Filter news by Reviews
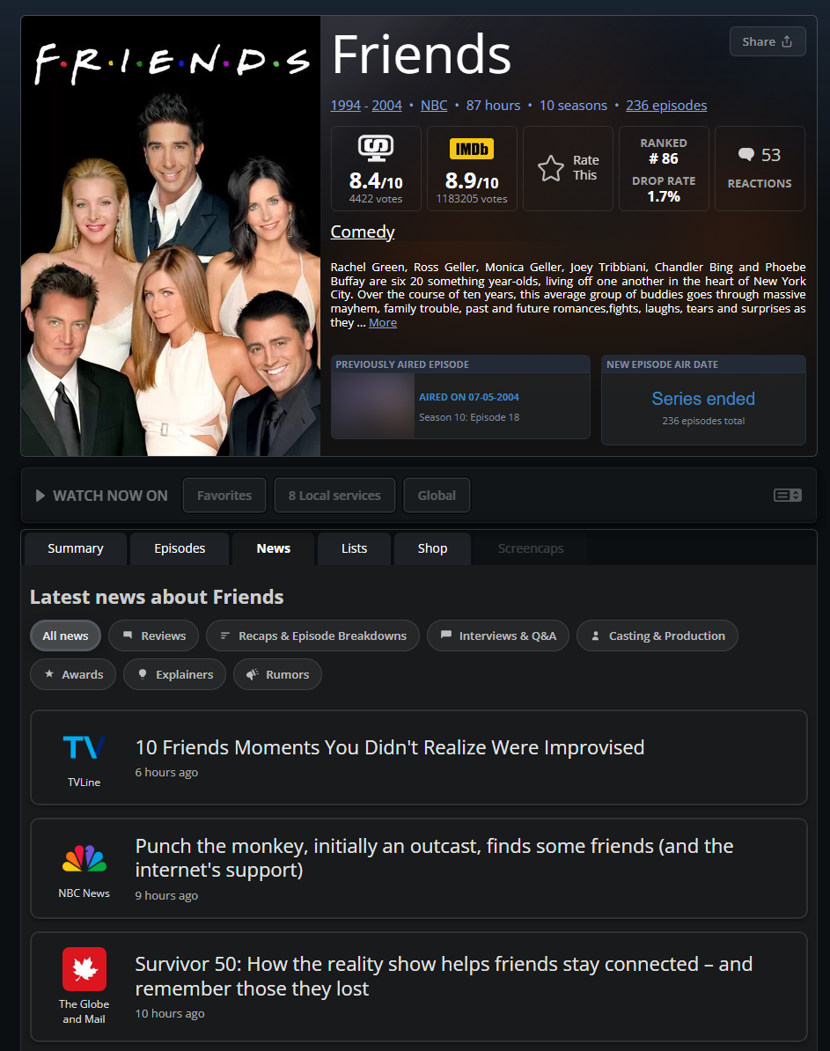The image size is (830, 1051). 153,636
